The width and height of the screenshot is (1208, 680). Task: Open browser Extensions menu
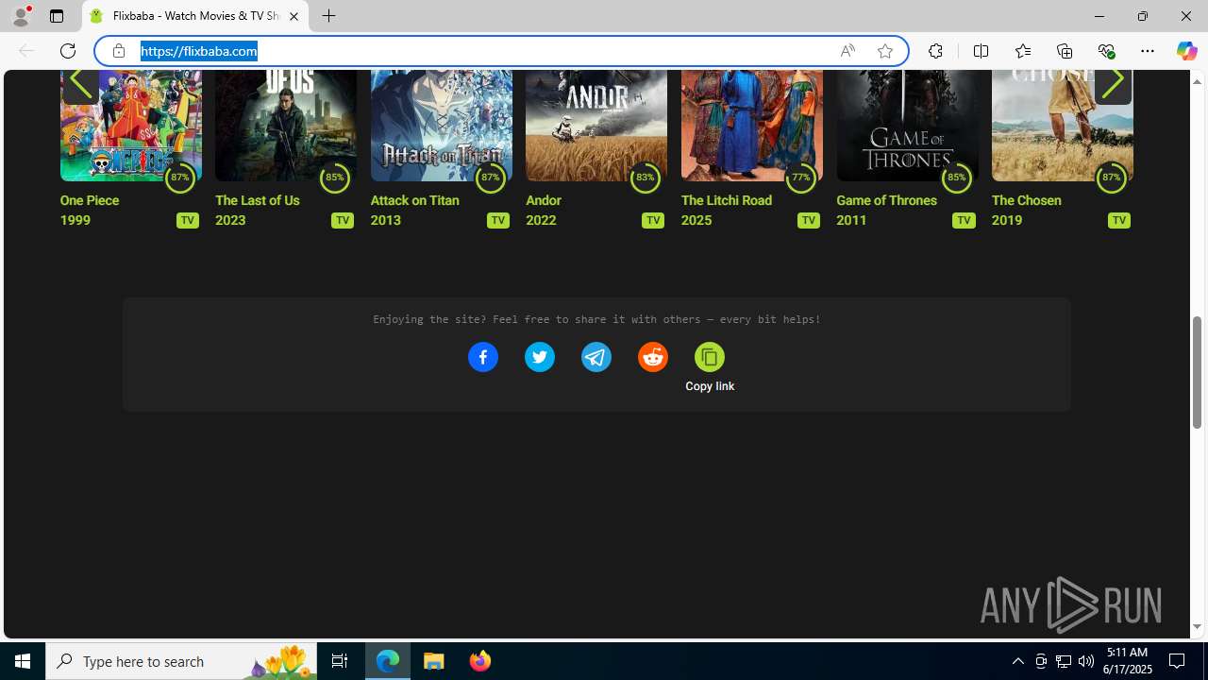[935, 51]
